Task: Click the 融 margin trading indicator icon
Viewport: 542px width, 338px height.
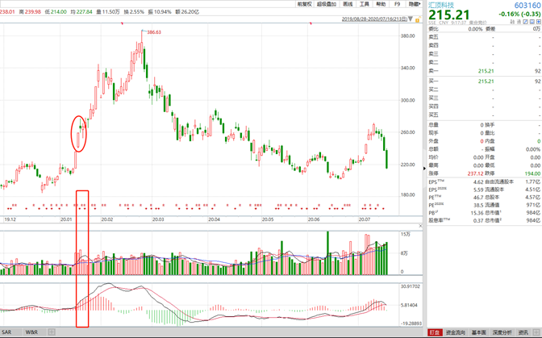Action: coord(513,22)
